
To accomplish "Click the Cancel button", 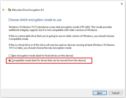I will pyautogui.click(x=115, y=93).
